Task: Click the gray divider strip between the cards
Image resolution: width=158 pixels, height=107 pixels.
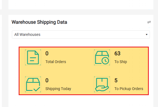Action: coord(79,12)
